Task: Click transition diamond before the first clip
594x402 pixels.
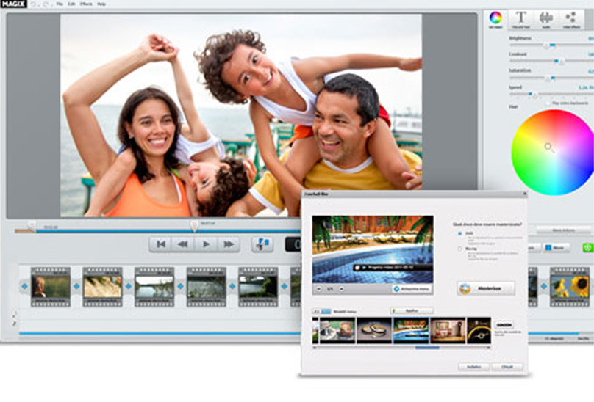Action: point(24,286)
